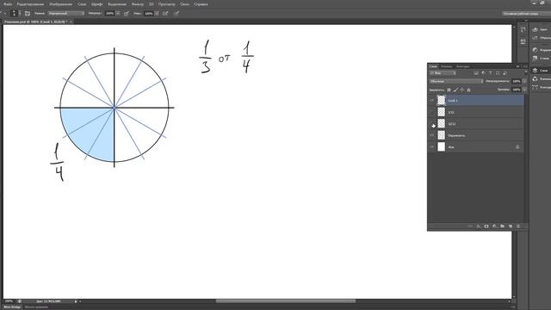Lock all padlock icon in Закрепить row
Viewport: 551px width, 310px height.
468,90
